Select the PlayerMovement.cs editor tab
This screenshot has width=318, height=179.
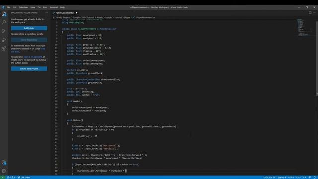pyautogui.click(x=65, y=13)
